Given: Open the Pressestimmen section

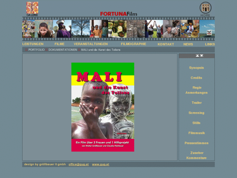Looking at the screenshot, I should [x=197, y=143].
